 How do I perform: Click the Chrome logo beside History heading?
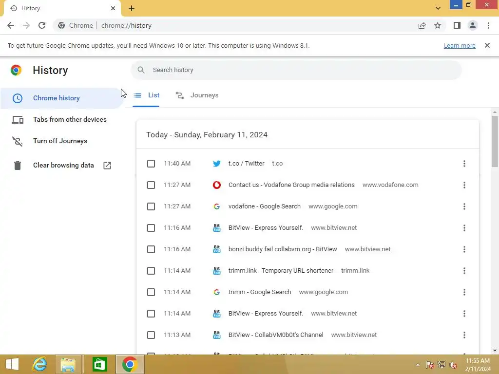pos(16,70)
